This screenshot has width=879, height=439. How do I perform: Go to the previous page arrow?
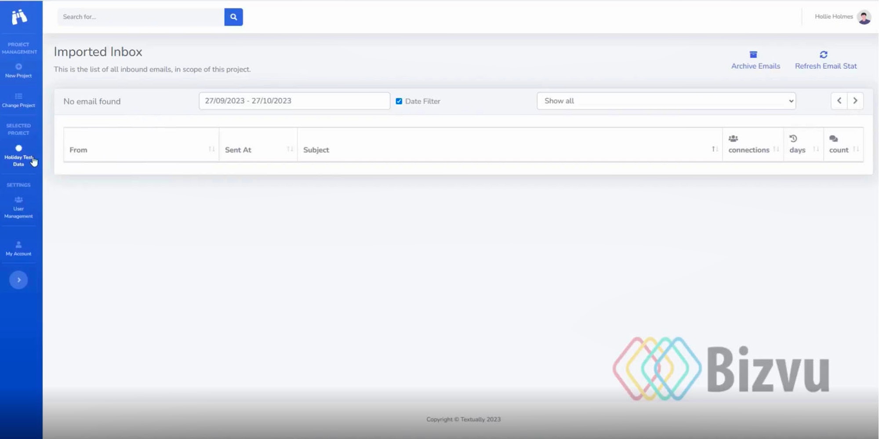[x=839, y=101]
